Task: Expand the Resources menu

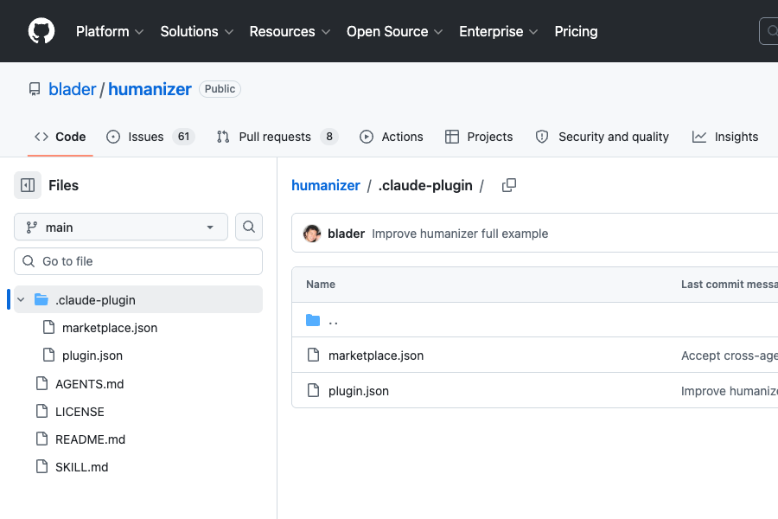Action: (x=290, y=31)
